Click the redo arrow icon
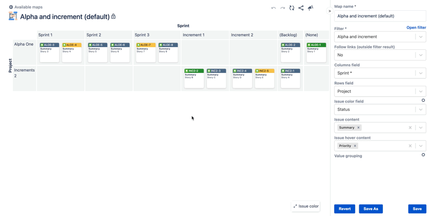Image resolution: width=429 pixels, height=216 pixels. [x=283, y=8]
